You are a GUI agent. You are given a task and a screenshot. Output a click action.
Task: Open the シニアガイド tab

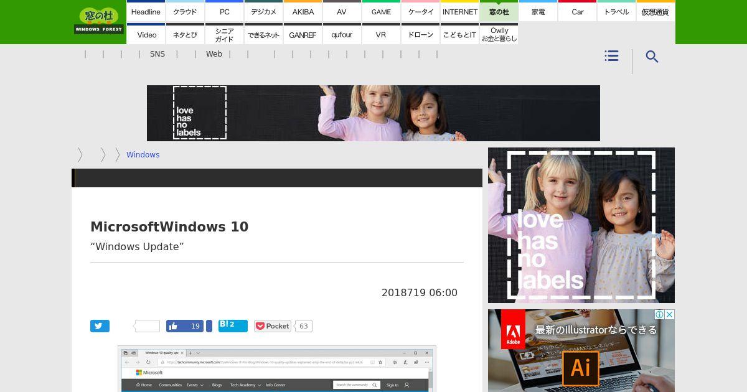[x=224, y=34]
